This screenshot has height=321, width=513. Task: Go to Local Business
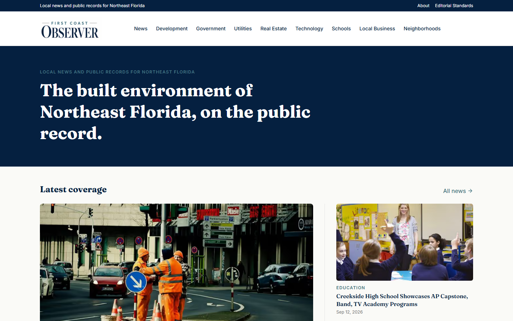coord(377,29)
